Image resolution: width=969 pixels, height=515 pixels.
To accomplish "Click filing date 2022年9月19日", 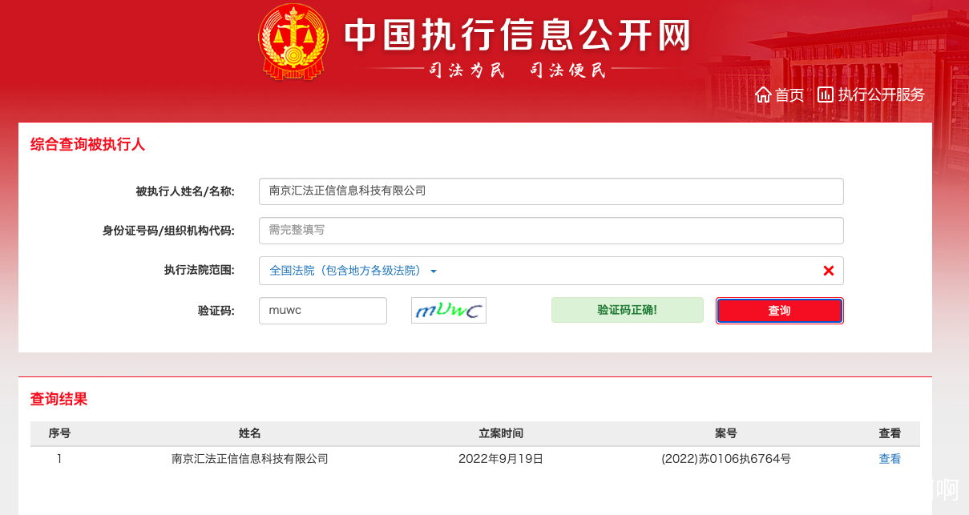I will pyautogui.click(x=501, y=459).
